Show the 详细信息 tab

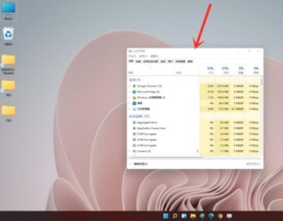180,61
